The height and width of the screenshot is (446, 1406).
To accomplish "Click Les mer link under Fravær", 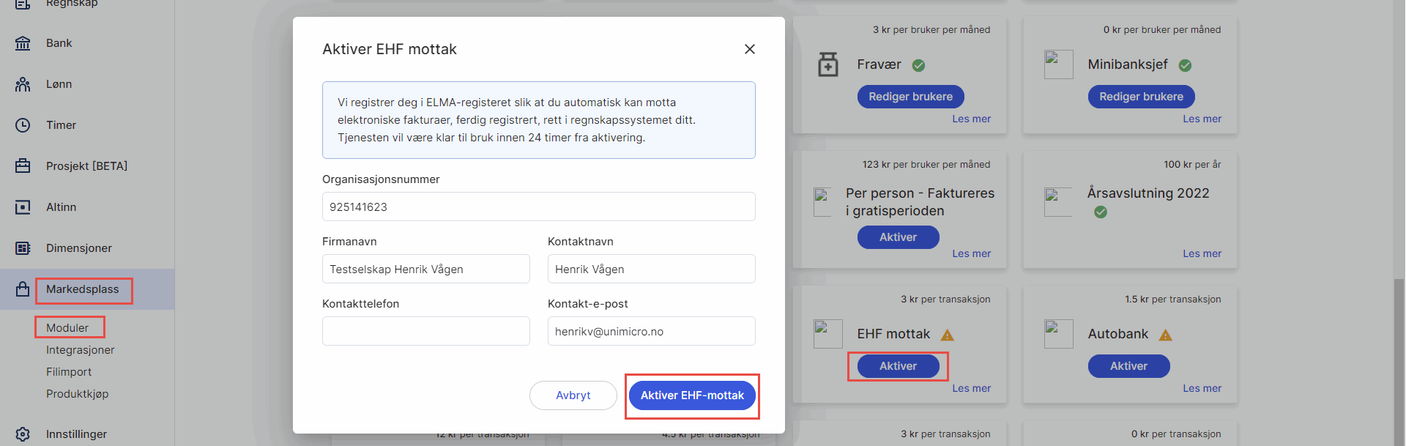I will tap(971, 119).
